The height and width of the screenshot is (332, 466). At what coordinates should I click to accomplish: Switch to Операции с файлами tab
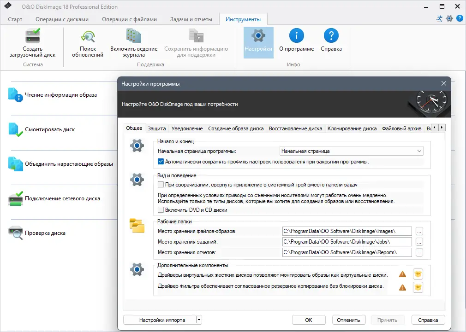click(129, 19)
